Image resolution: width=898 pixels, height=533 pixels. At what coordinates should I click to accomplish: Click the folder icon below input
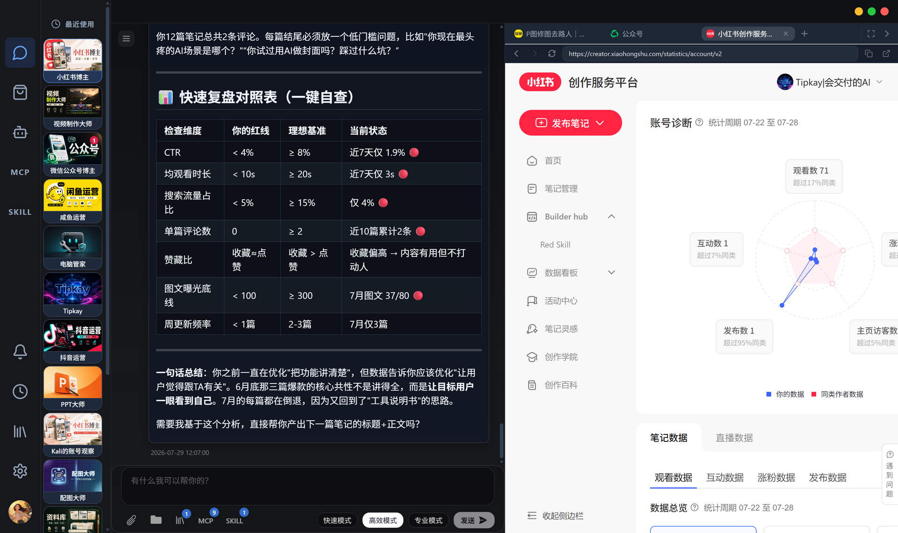click(156, 520)
